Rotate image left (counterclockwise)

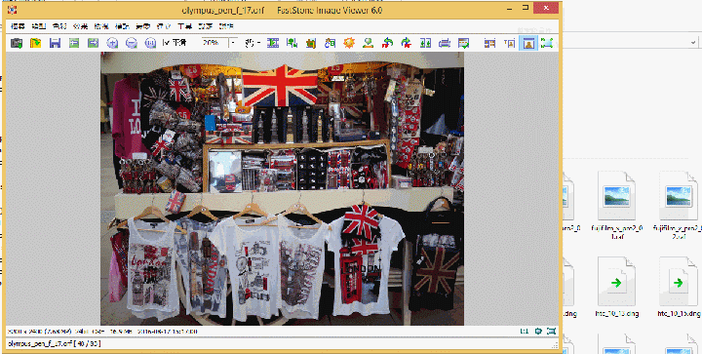coord(387,43)
